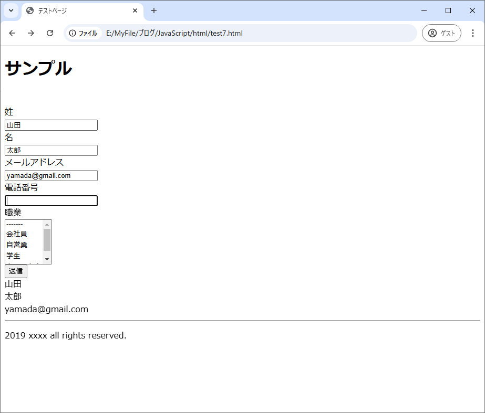
Task: Reload the page with the refresh icon
Action: pyautogui.click(x=50, y=33)
